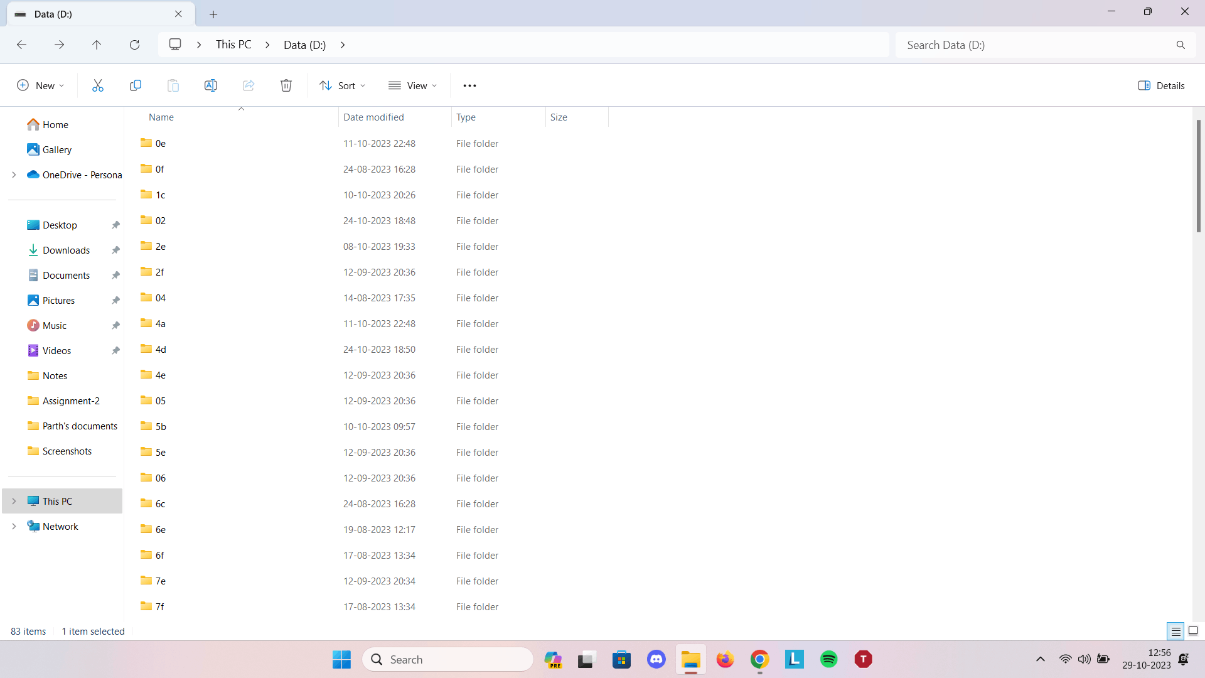Click the Cut scissors icon
The image size is (1205, 678).
(97, 85)
